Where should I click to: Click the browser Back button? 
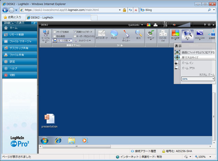5,10
